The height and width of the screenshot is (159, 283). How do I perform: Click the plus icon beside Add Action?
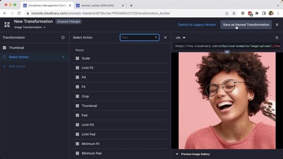coord(4,66)
